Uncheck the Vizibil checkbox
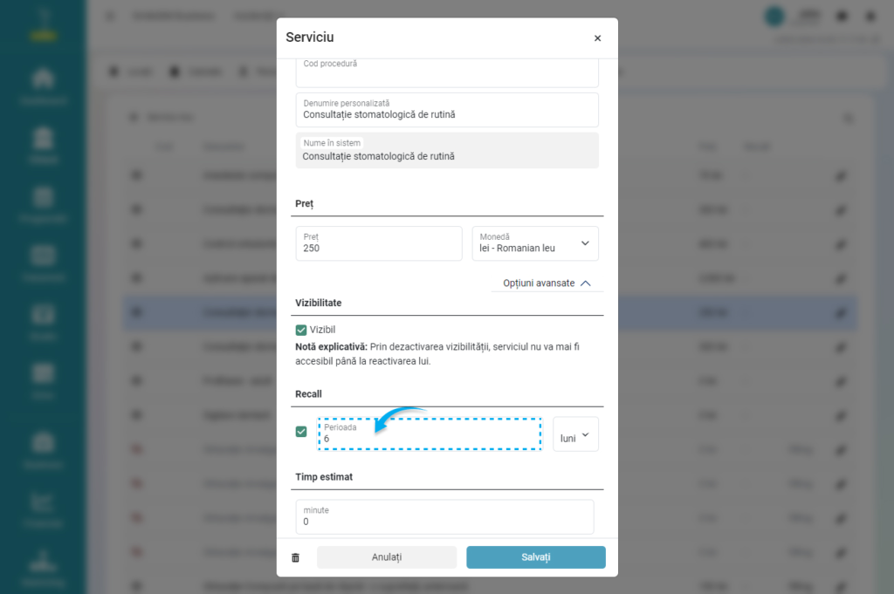This screenshot has height=594, width=894. click(x=301, y=330)
